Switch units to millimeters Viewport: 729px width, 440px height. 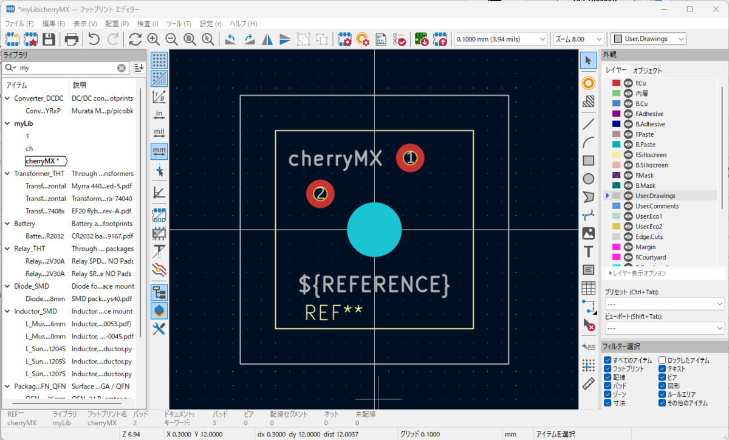[x=159, y=151]
